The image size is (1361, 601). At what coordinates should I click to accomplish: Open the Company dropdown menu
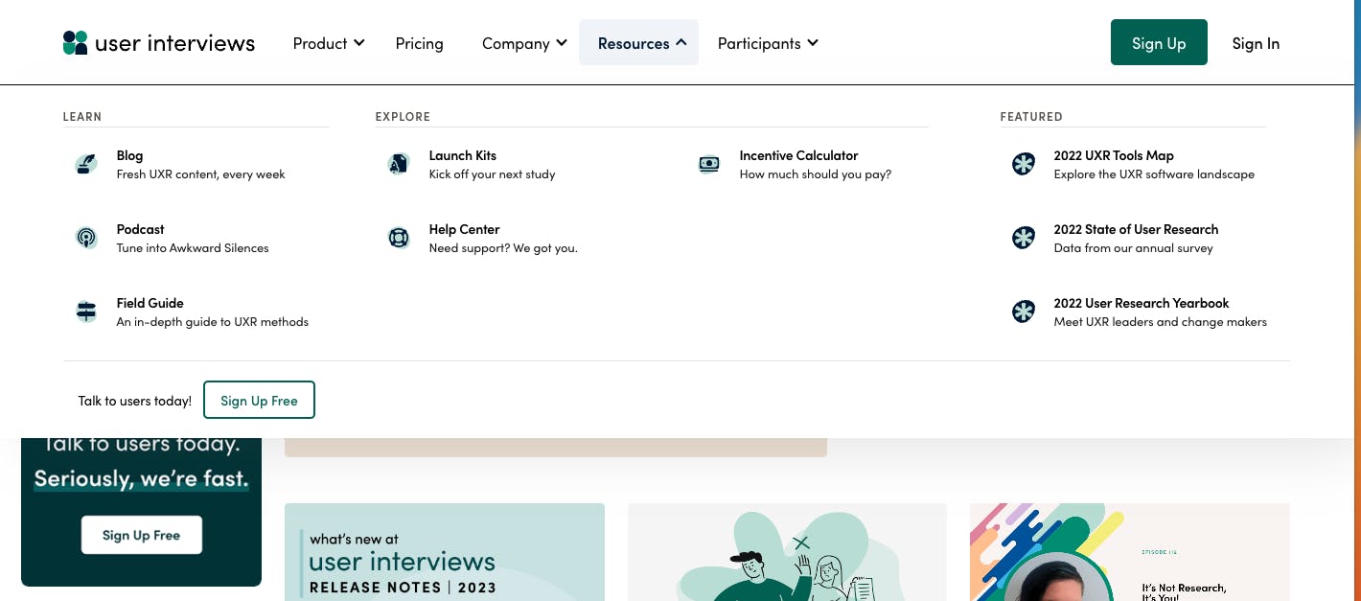pos(523,42)
